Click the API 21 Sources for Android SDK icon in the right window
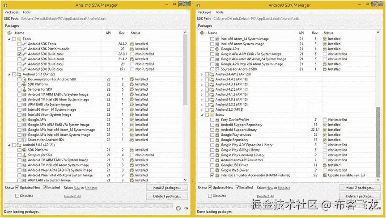 click(x=217, y=69)
